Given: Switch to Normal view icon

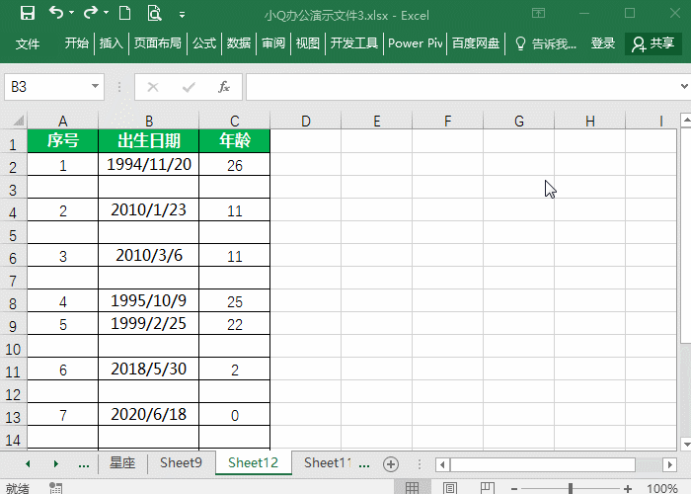Looking at the screenshot, I should click(412, 488).
